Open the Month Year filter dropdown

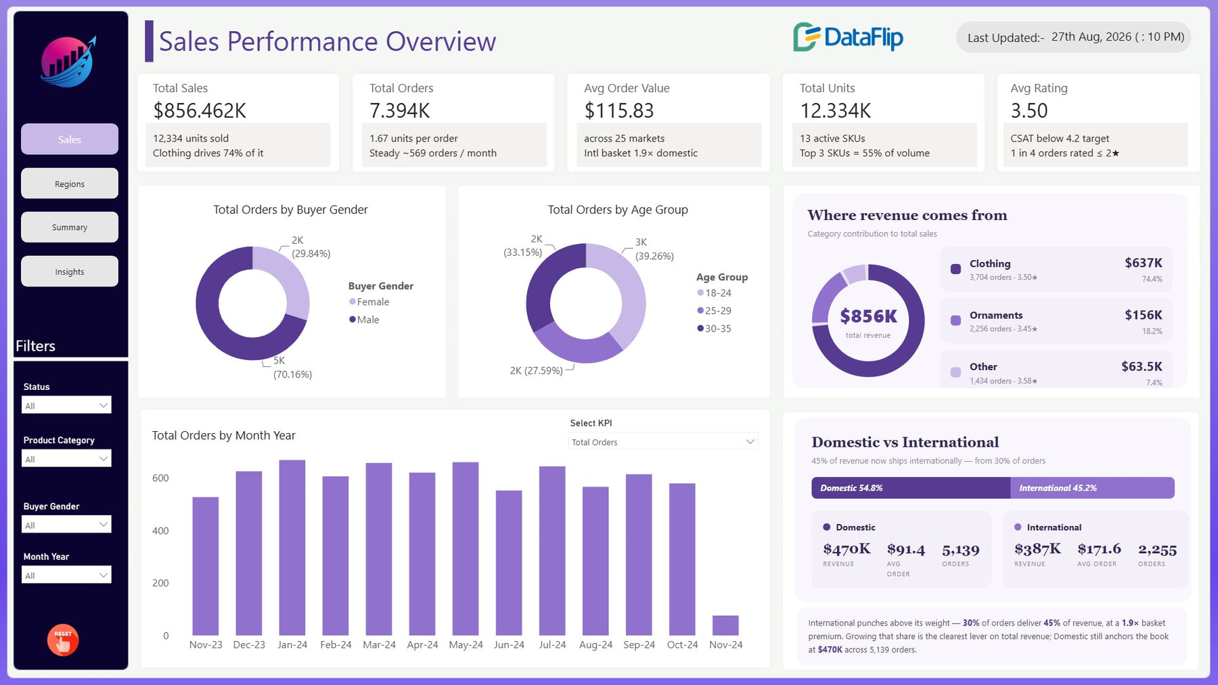[66, 575]
